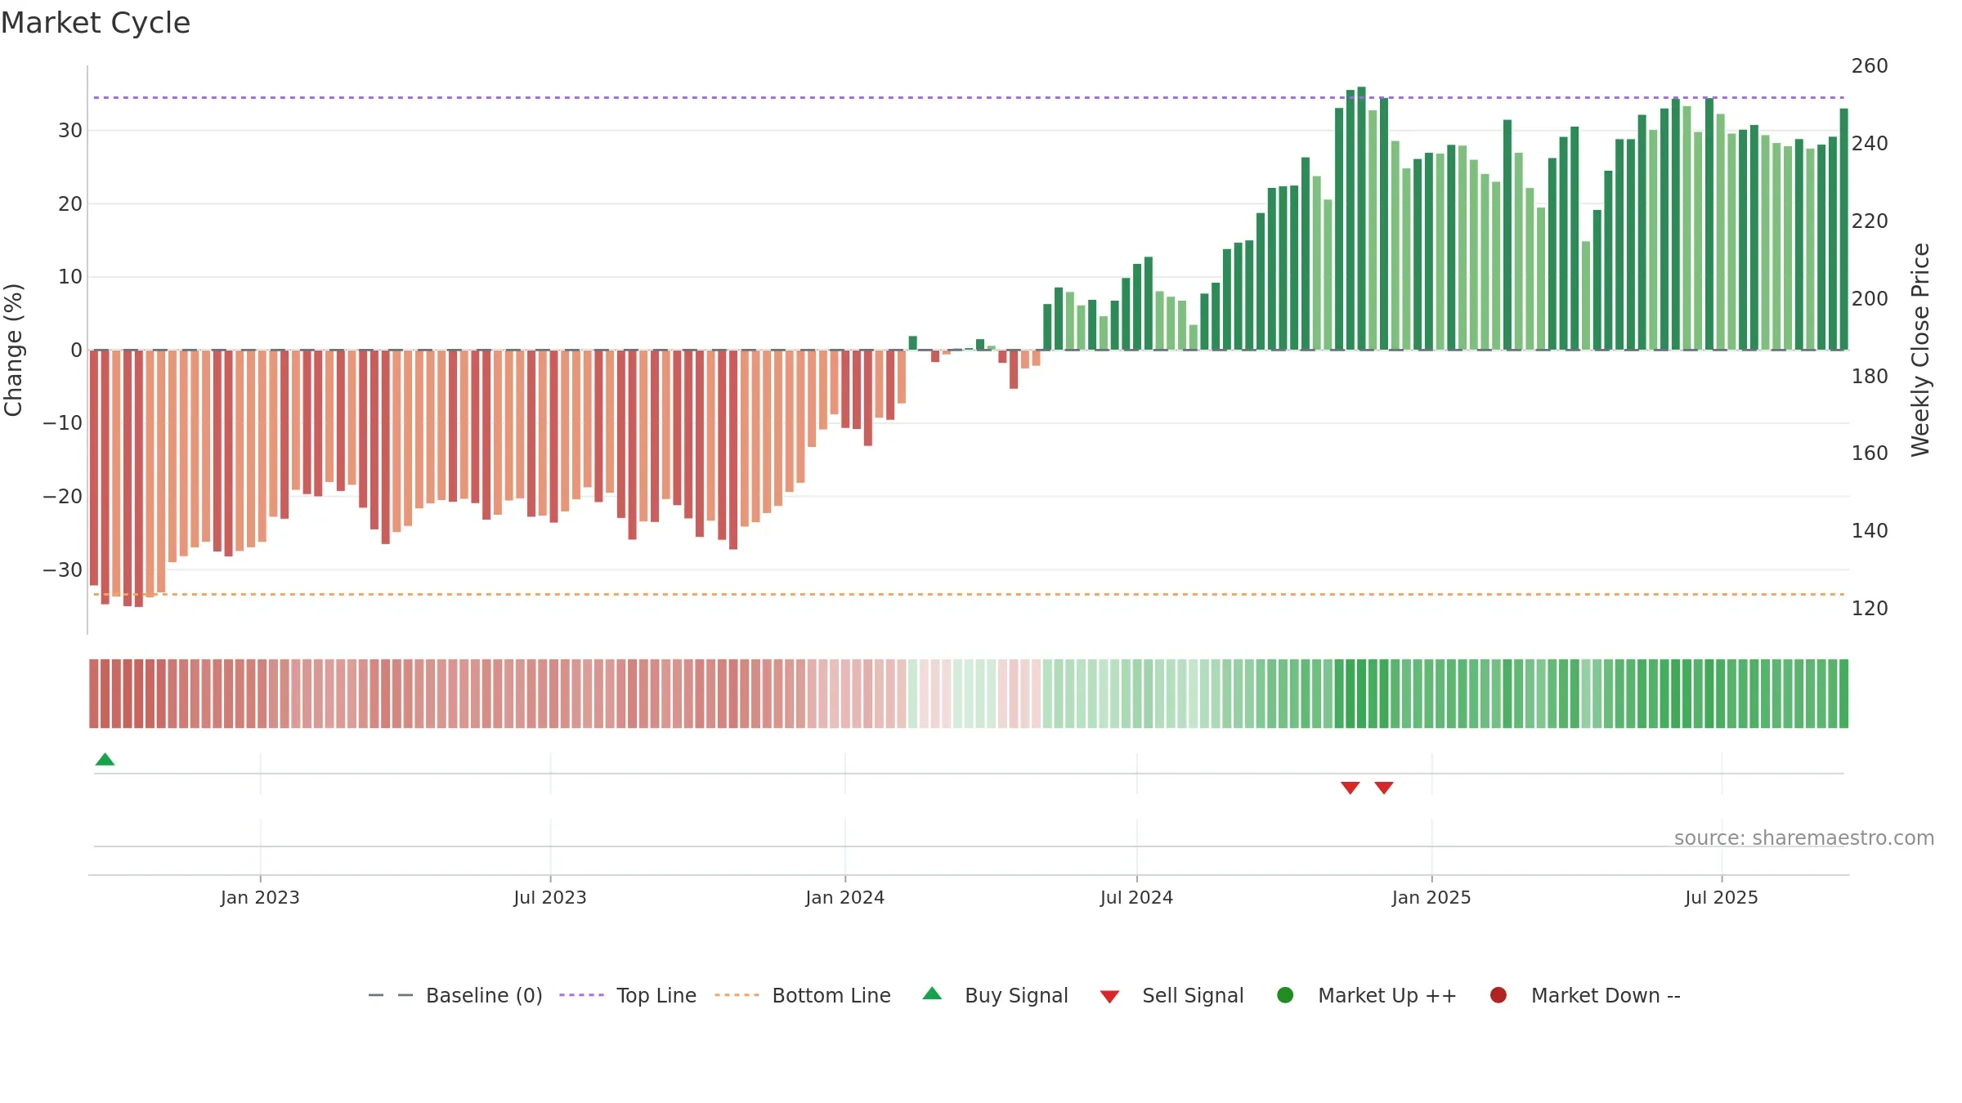Click the green Buy Signal triangle marker on the chart
Viewport: 1962px width, 1103px height.
coord(105,760)
